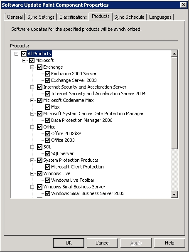Toggle the Microsoft checkbox

[32, 60]
